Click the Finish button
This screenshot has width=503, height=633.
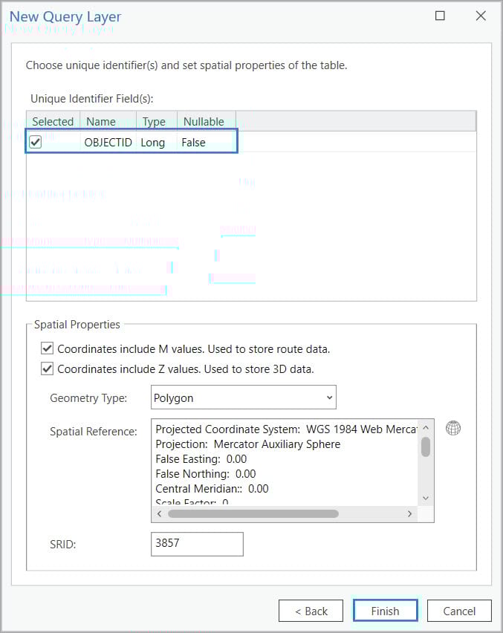point(385,610)
